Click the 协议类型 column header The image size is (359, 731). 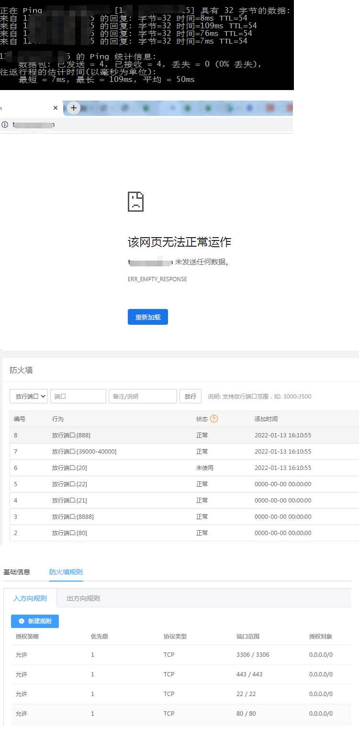tap(175, 637)
